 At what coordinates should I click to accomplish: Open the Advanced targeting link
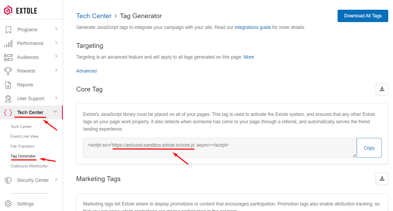click(86, 71)
